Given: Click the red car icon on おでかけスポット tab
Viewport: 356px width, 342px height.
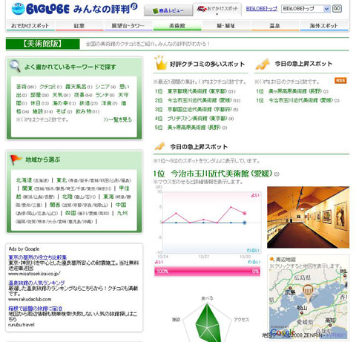Looking at the screenshot, I should tap(202, 9).
